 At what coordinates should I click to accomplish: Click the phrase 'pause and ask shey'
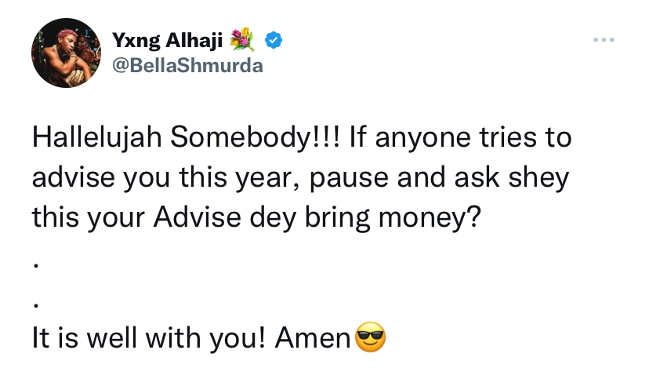pyautogui.click(x=439, y=178)
